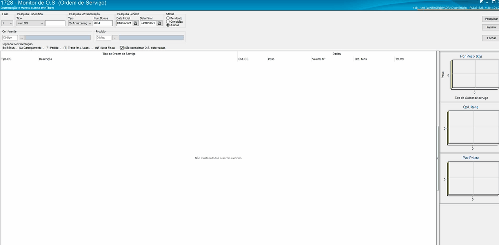Click the Qtd. OS column header

252,59
